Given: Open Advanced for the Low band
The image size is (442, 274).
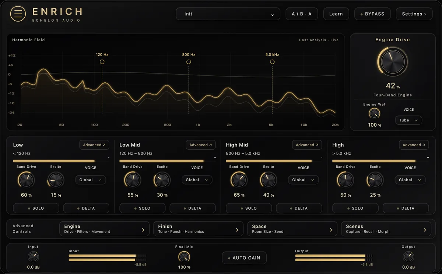Looking at the screenshot, I should click(94, 145).
